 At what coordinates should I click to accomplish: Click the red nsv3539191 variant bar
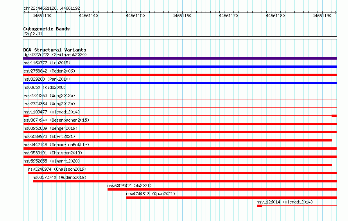180,157
